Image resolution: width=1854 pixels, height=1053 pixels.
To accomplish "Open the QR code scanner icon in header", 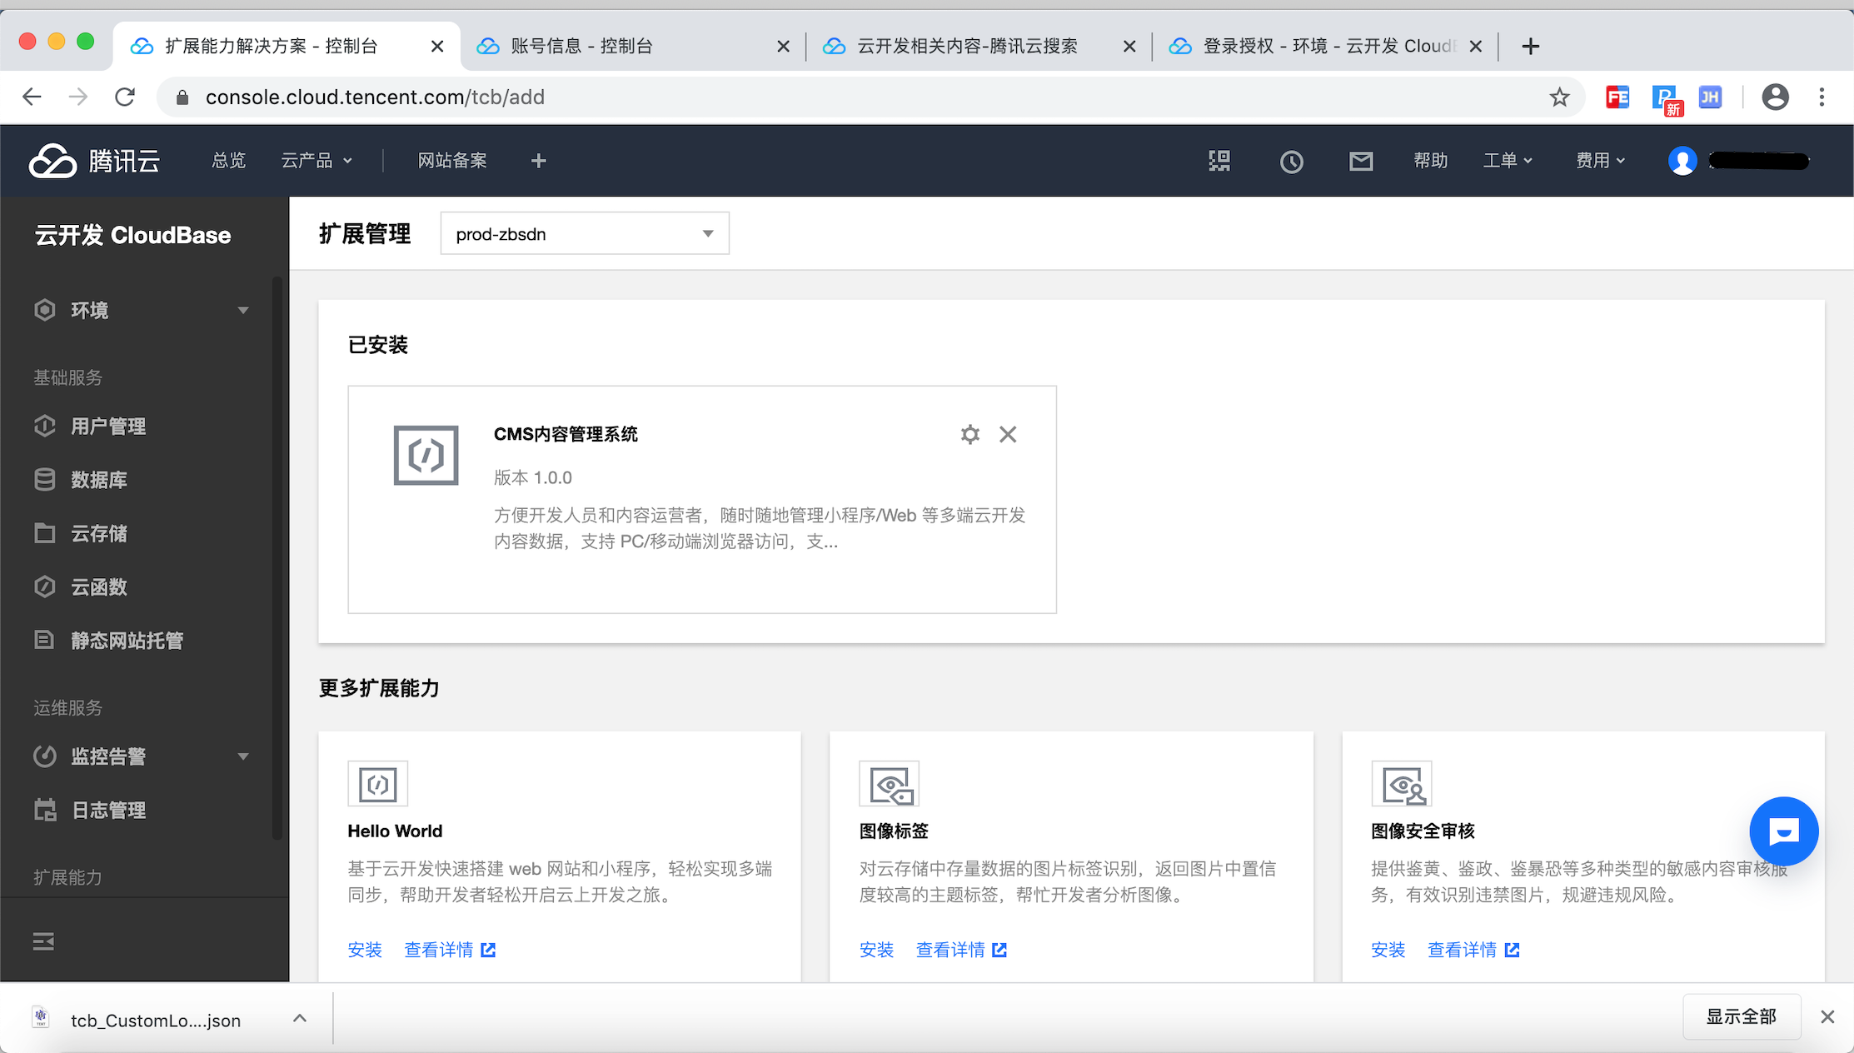I will click(1219, 161).
